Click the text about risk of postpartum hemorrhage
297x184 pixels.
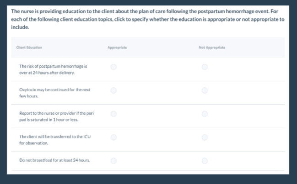click(x=53, y=69)
